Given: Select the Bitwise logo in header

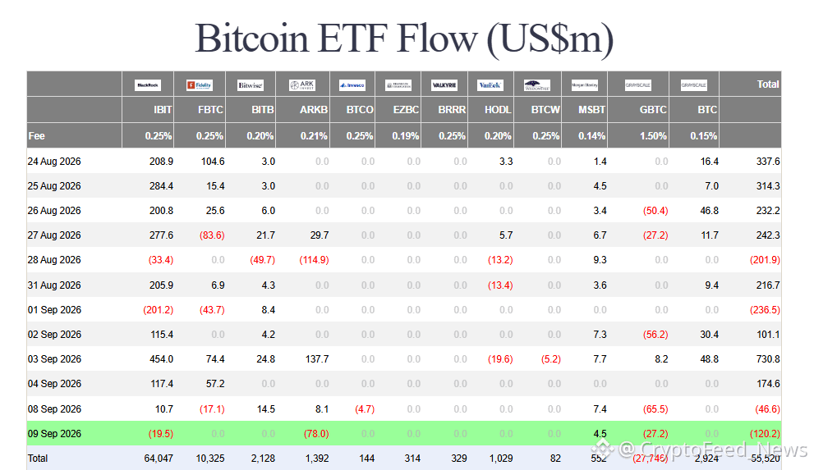Looking at the screenshot, I should [x=251, y=85].
